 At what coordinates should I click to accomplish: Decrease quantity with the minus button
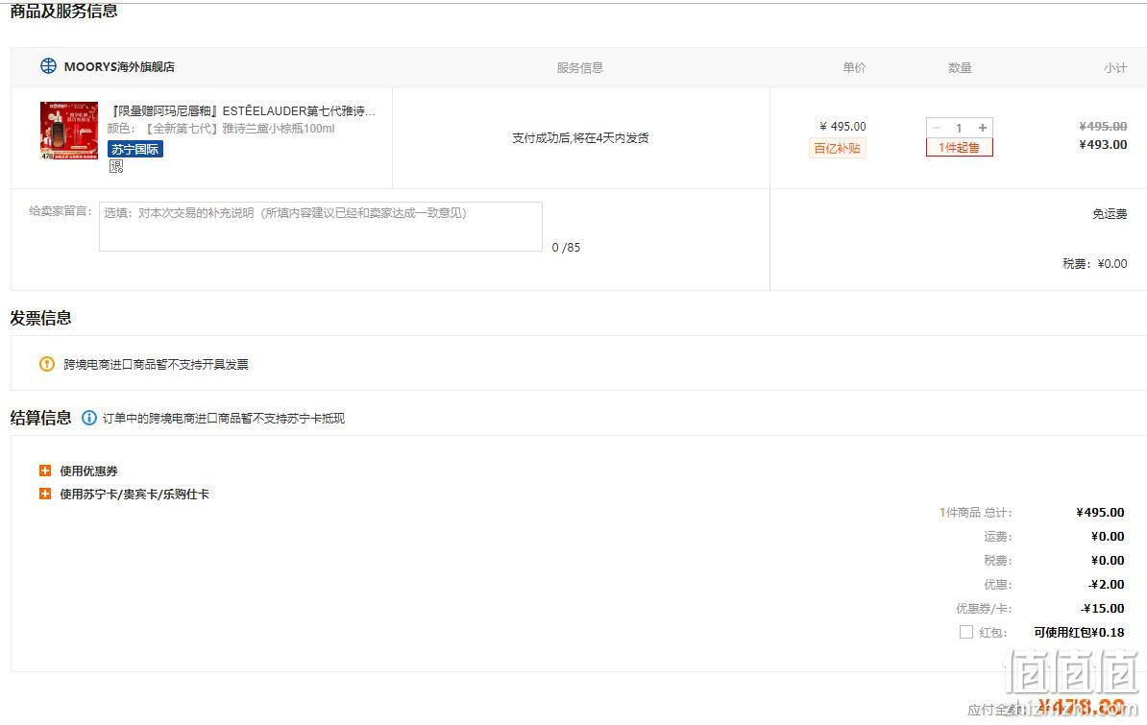point(937,128)
